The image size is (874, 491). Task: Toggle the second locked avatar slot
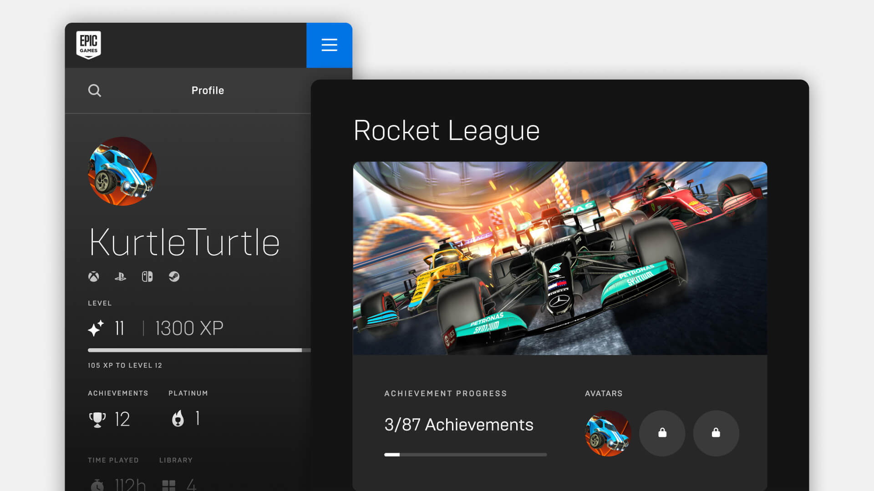point(715,432)
